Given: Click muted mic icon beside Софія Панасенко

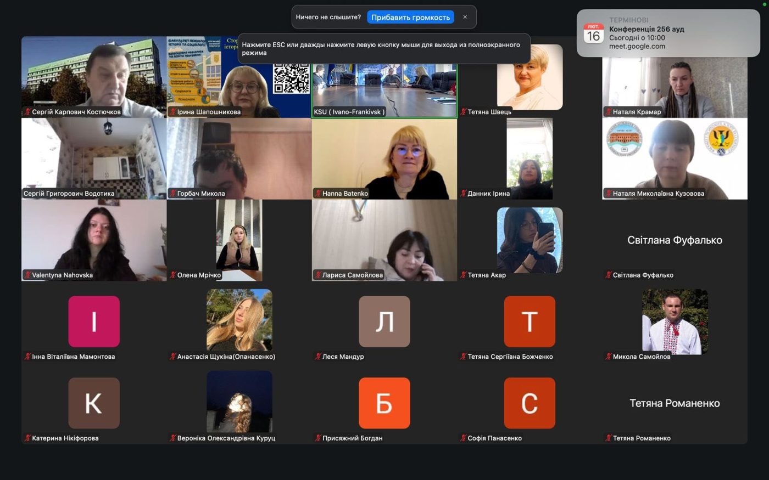Looking at the screenshot, I should [463, 438].
